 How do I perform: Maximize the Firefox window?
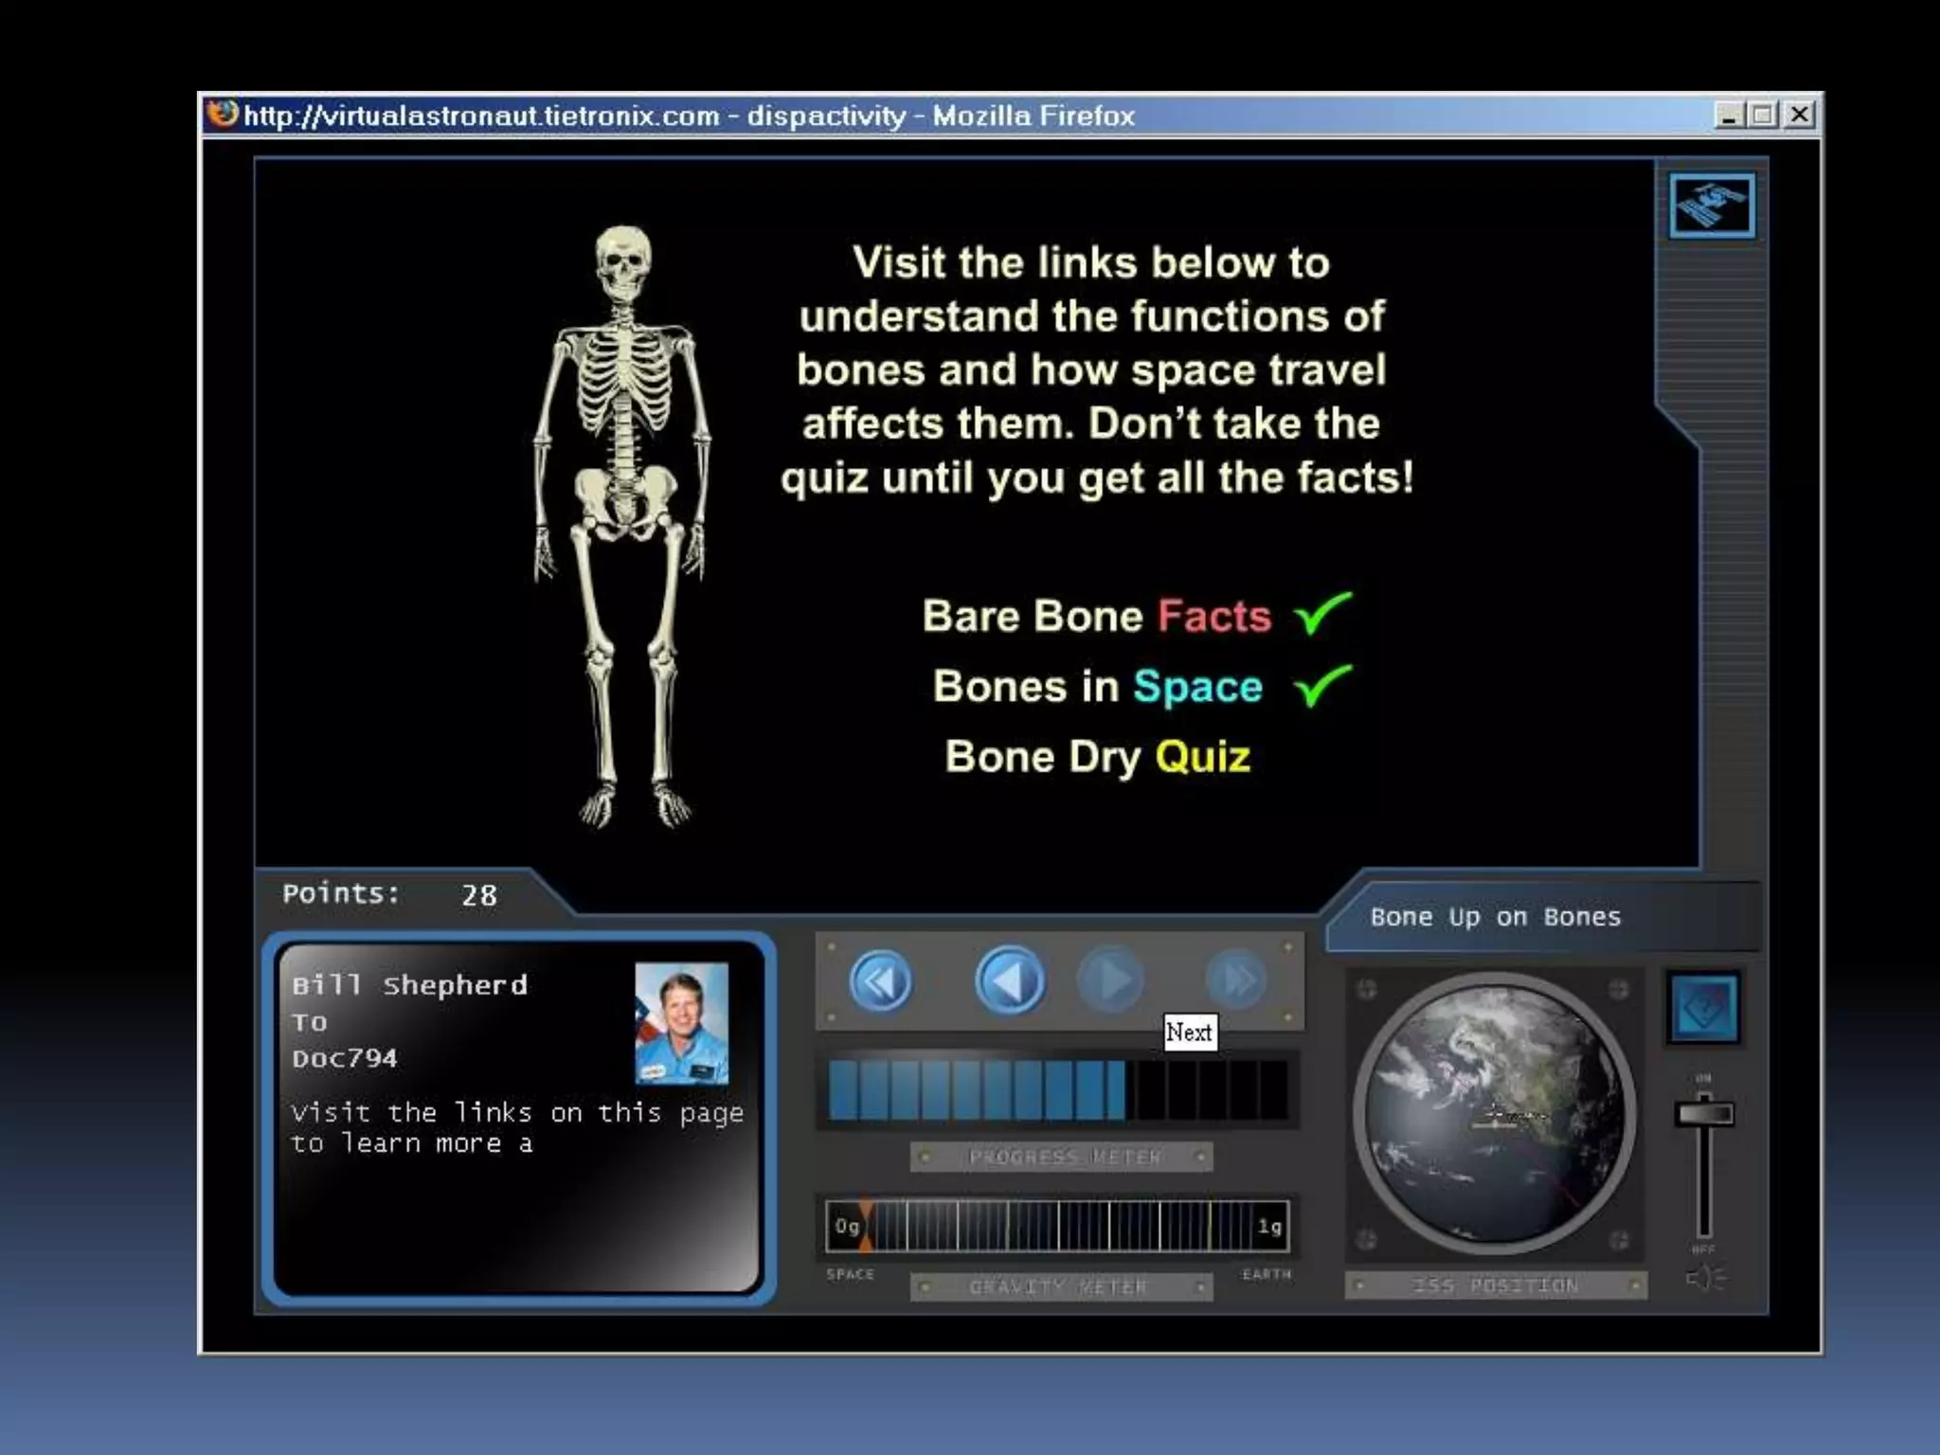[1762, 116]
